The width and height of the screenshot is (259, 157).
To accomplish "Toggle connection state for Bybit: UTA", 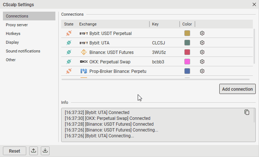I will tap(68, 43).
